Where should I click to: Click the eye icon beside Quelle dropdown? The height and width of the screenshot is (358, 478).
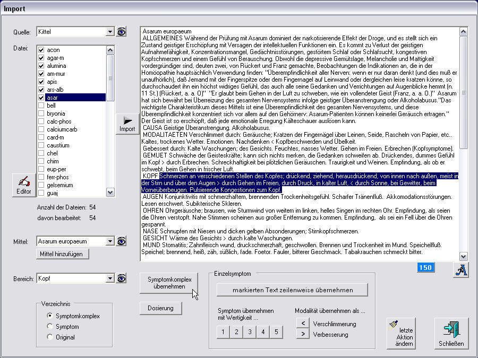122,32
